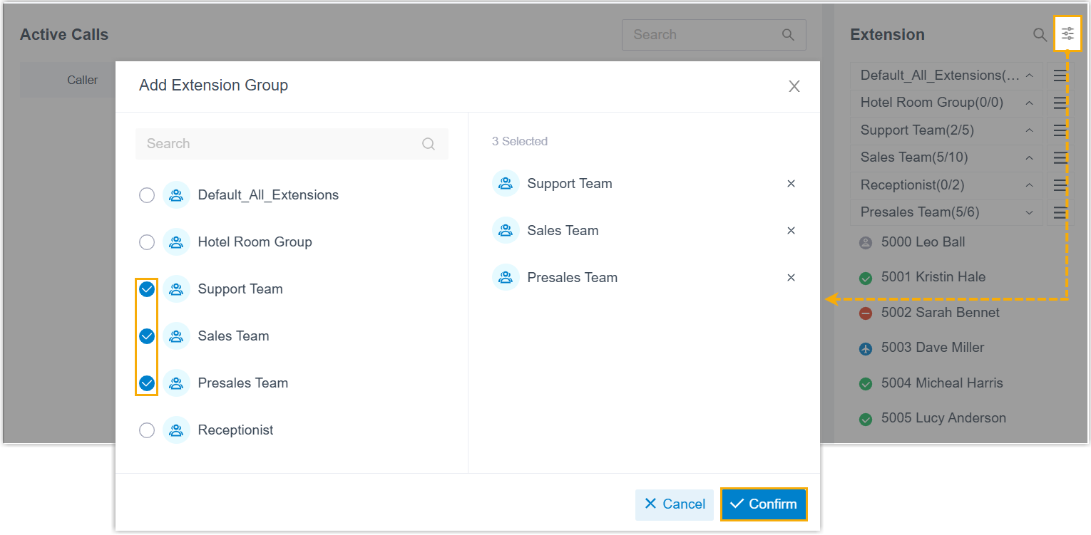The width and height of the screenshot is (1091, 535).
Task: Click the search magnifier in Extension panel
Action: tap(1040, 34)
